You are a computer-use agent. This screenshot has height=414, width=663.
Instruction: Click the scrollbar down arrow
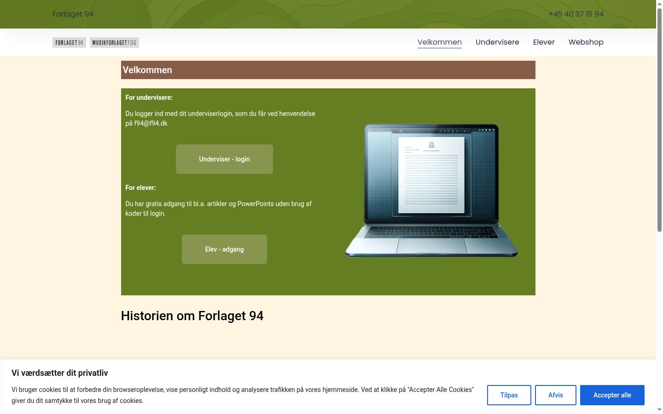[x=659, y=410]
